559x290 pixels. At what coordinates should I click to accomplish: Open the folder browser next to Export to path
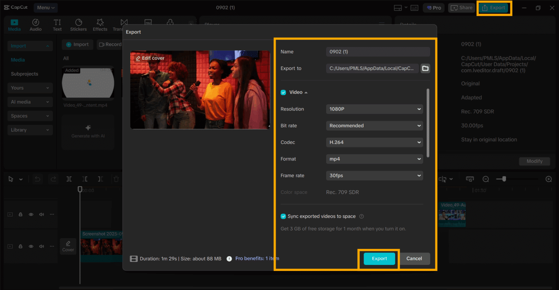[425, 68]
